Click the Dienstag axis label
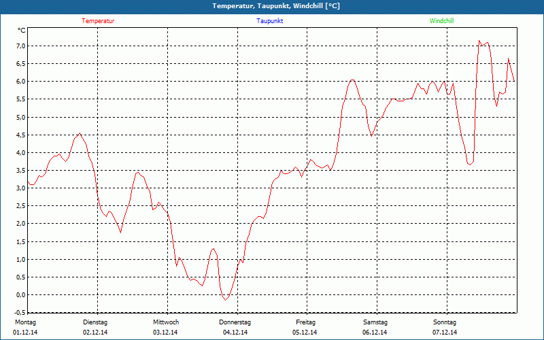Image resolution: width=544 pixels, height=340 pixels. 95,322
